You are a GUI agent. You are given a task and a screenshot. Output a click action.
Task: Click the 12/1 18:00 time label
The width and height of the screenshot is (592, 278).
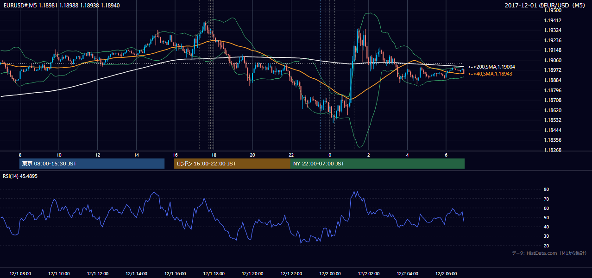[x=214, y=274]
